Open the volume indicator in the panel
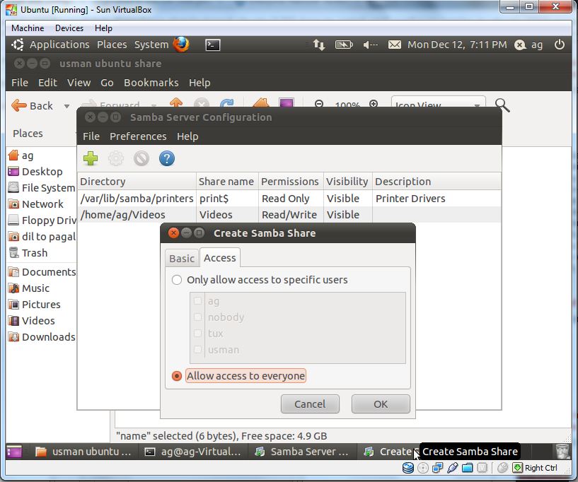This screenshot has width=578, height=482. pos(371,45)
